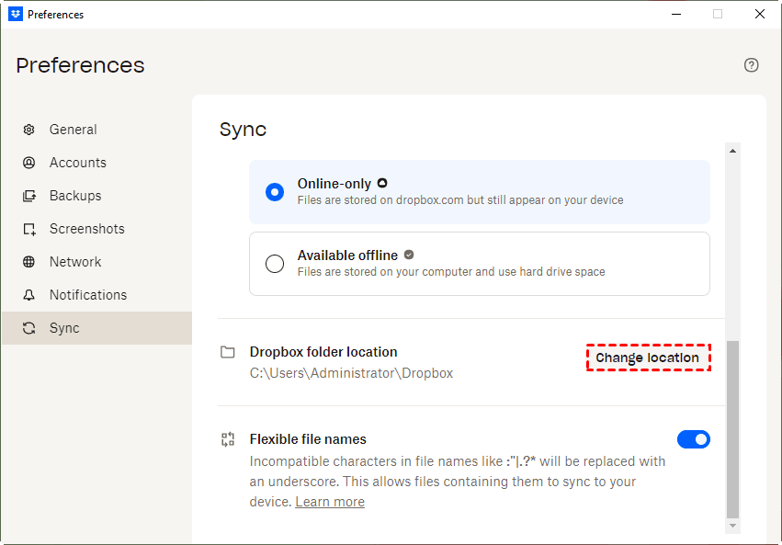Screen dimensions: 782x545
Task: Click the Change location button
Action: pyautogui.click(x=648, y=358)
